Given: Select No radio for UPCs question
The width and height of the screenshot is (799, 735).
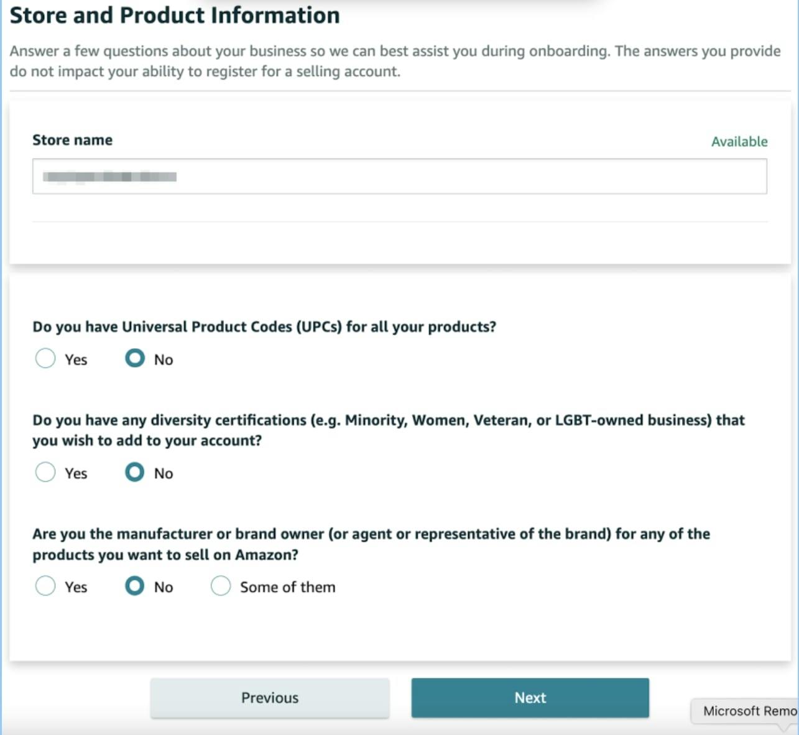Looking at the screenshot, I should pyautogui.click(x=135, y=359).
